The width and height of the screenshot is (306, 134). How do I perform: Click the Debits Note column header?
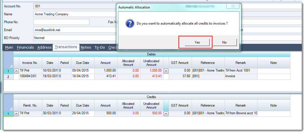274,63
